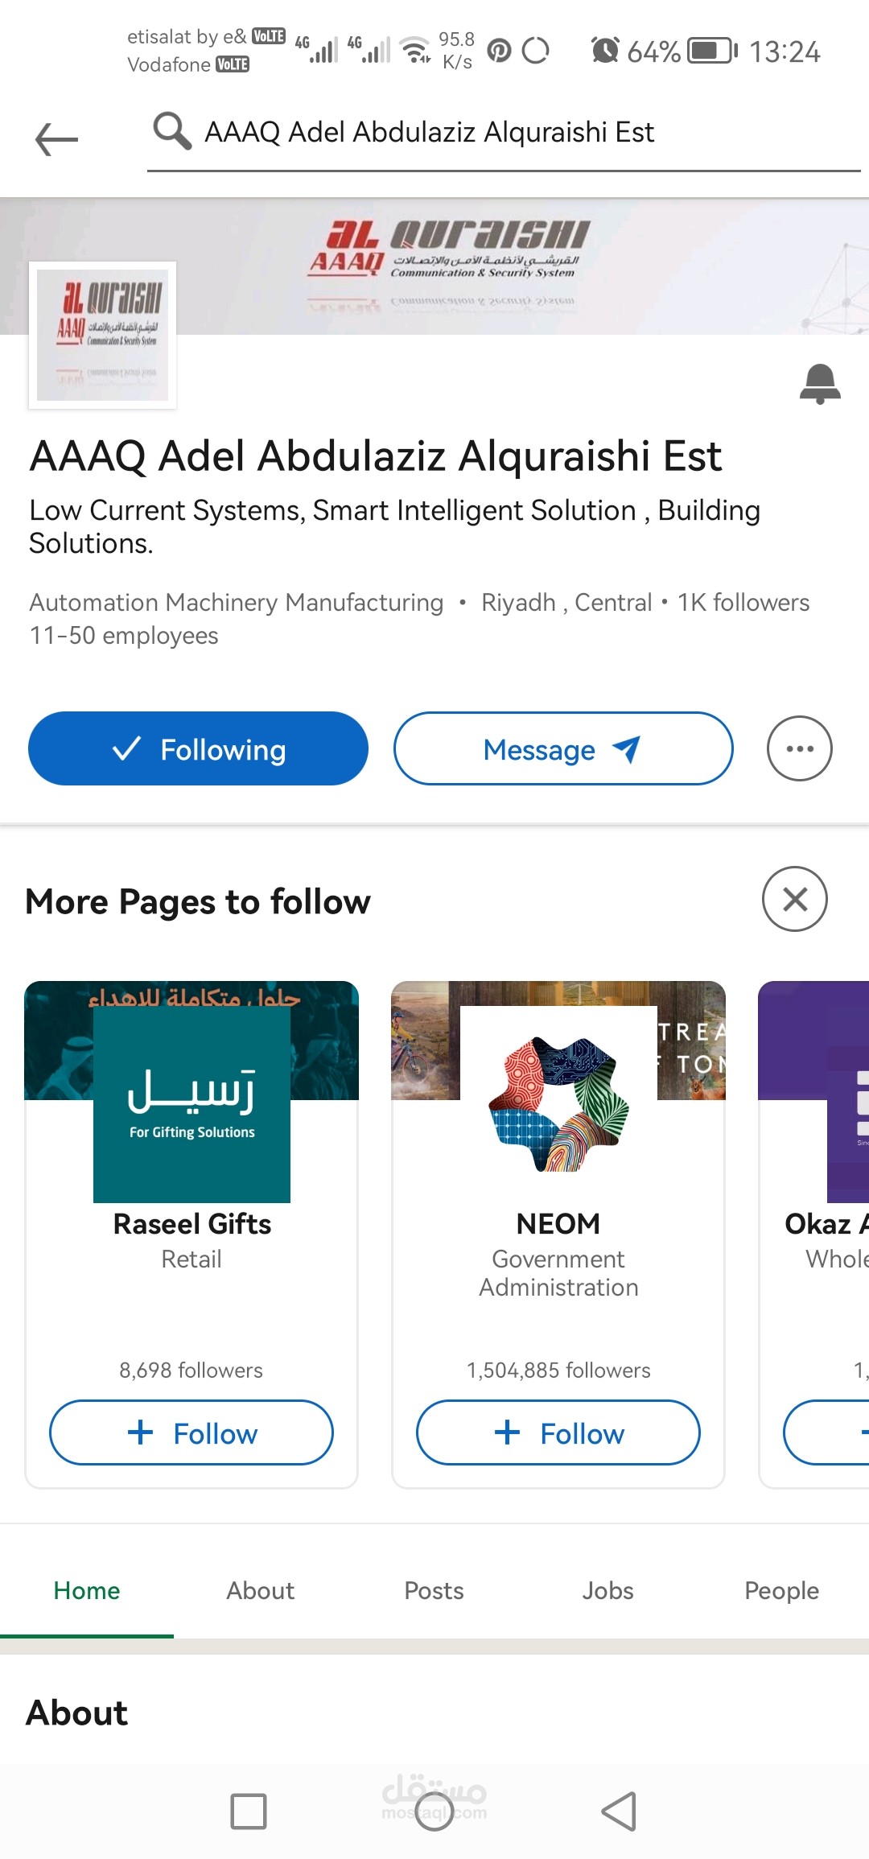Switch to the About tab
The height and width of the screenshot is (1859, 869).
[x=260, y=1591]
